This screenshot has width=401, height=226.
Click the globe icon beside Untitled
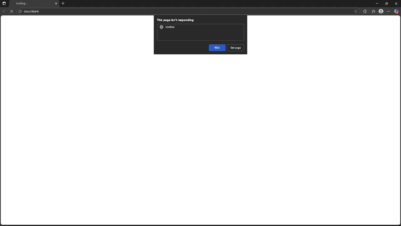tap(162, 27)
